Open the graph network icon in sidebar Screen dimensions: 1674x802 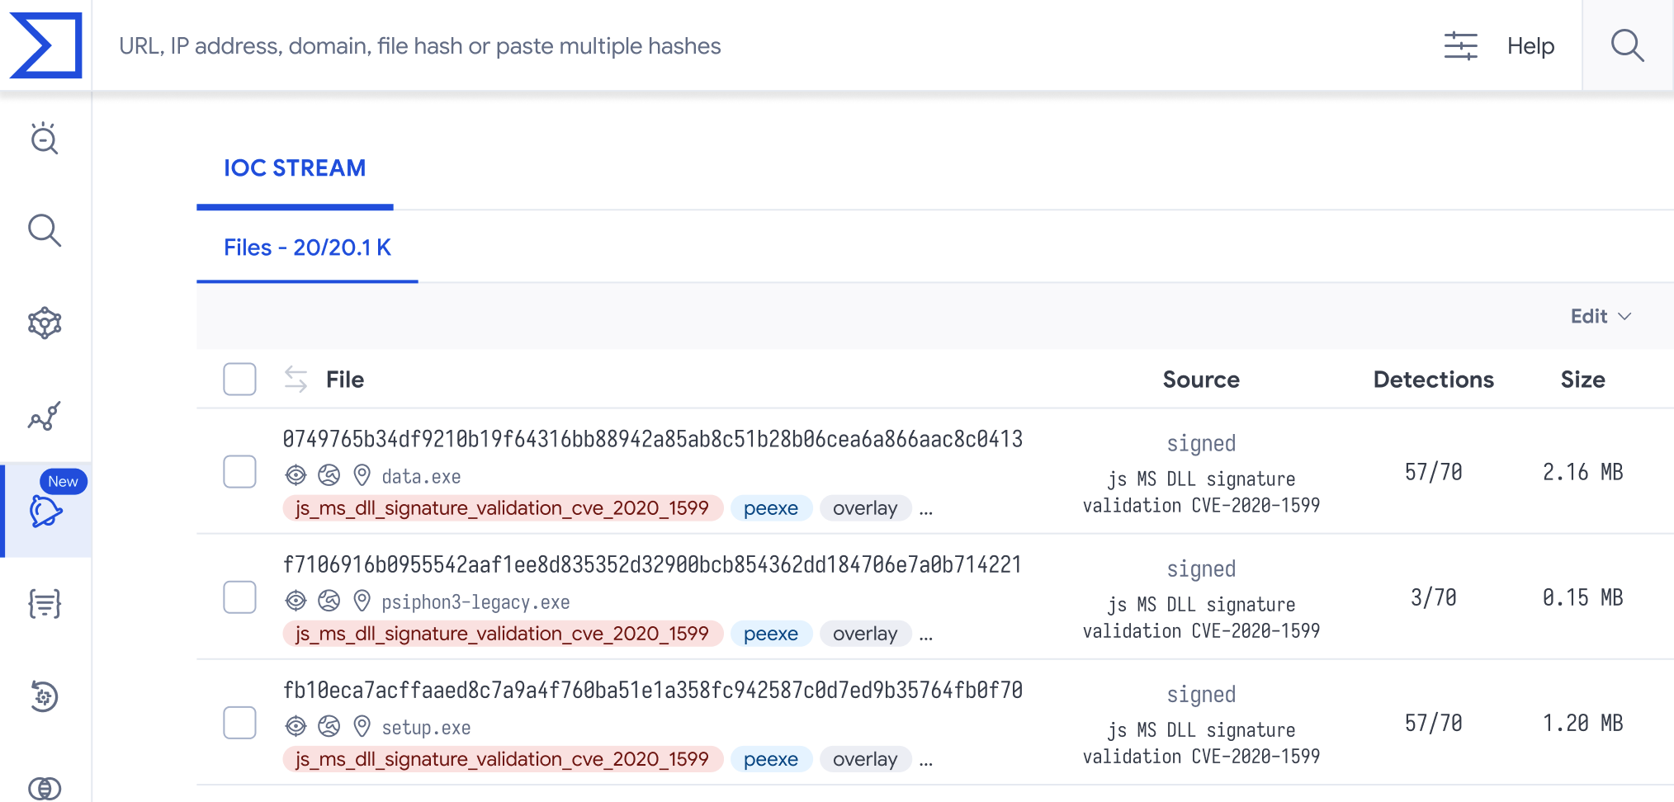point(45,323)
